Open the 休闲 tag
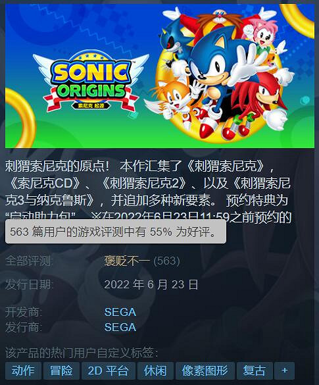The image size is (319, 385). 155,371
